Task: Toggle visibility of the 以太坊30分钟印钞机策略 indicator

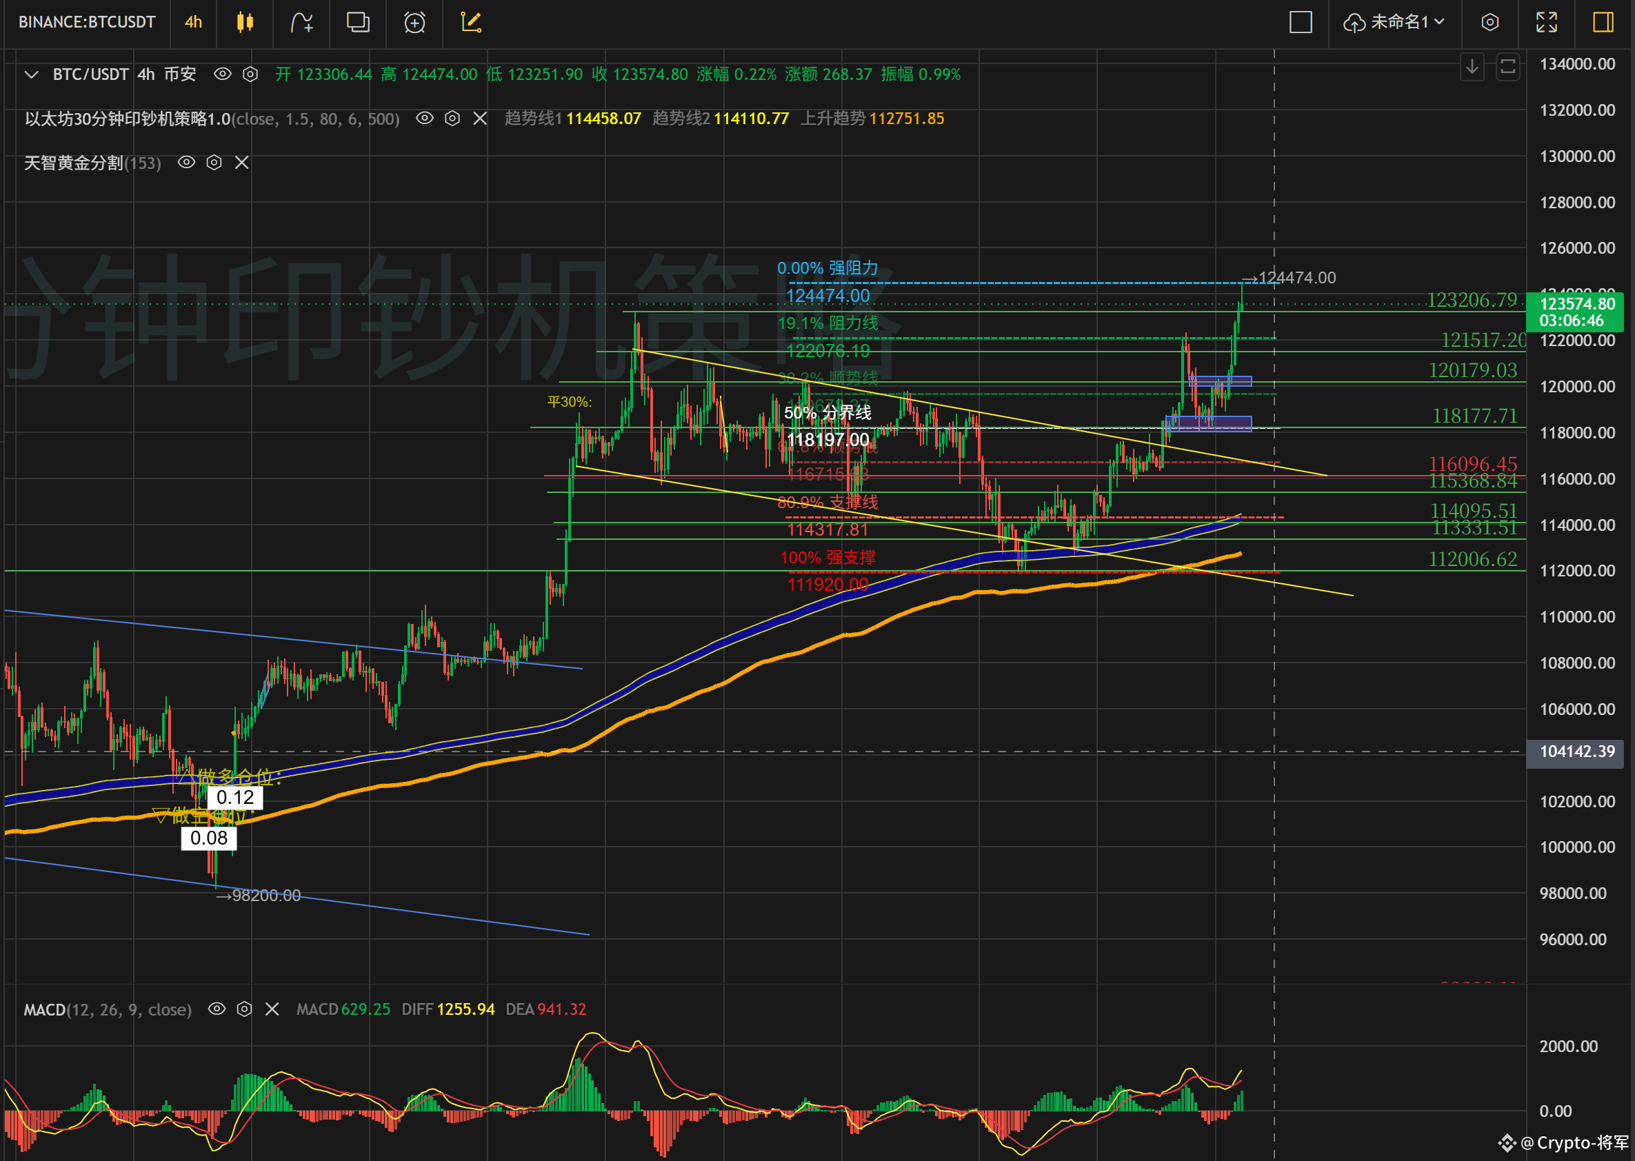Action: [425, 118]
